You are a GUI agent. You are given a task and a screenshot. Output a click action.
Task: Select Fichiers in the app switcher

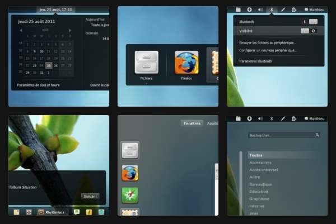pyautogui.click(x=146, y=65)
